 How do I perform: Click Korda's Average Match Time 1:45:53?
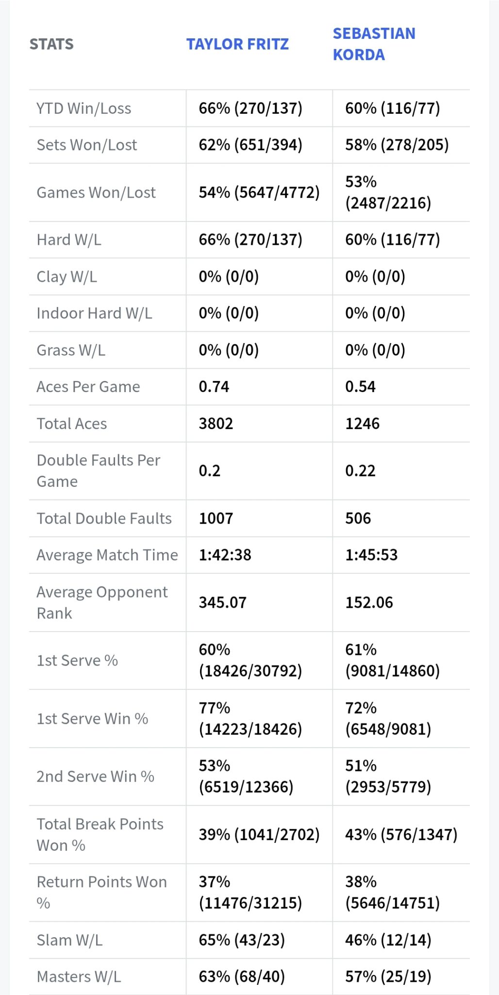coord(371,555)
